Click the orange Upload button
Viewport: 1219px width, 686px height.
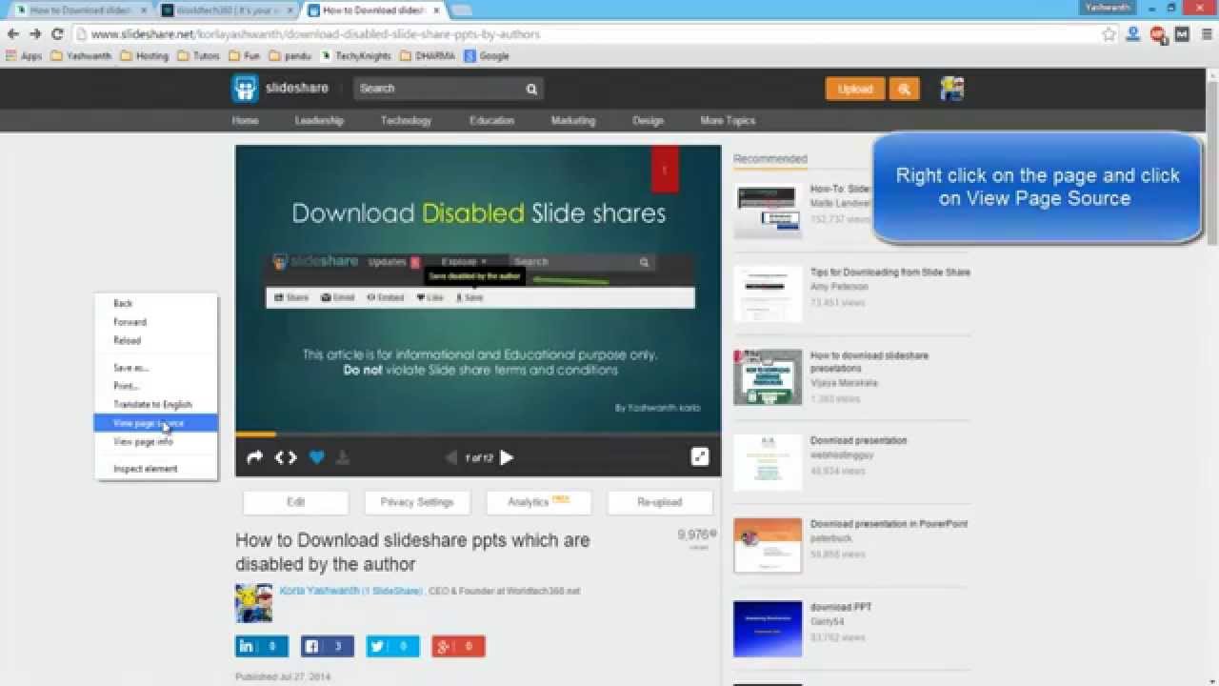pyautogui.click(x=855, y=89)
